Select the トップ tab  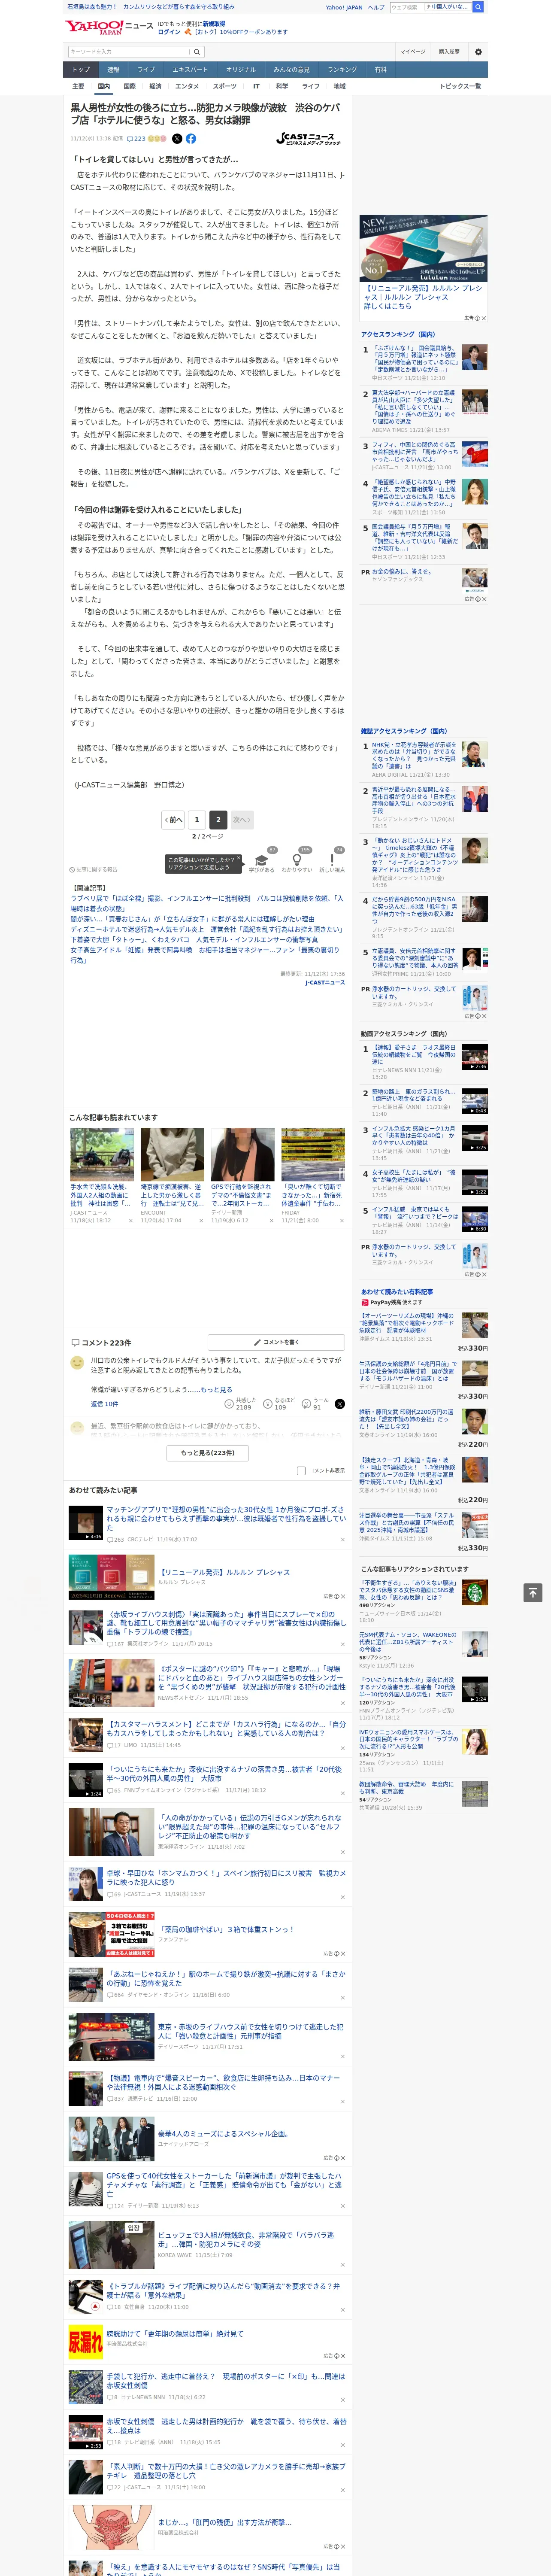[x=81, y=70]
